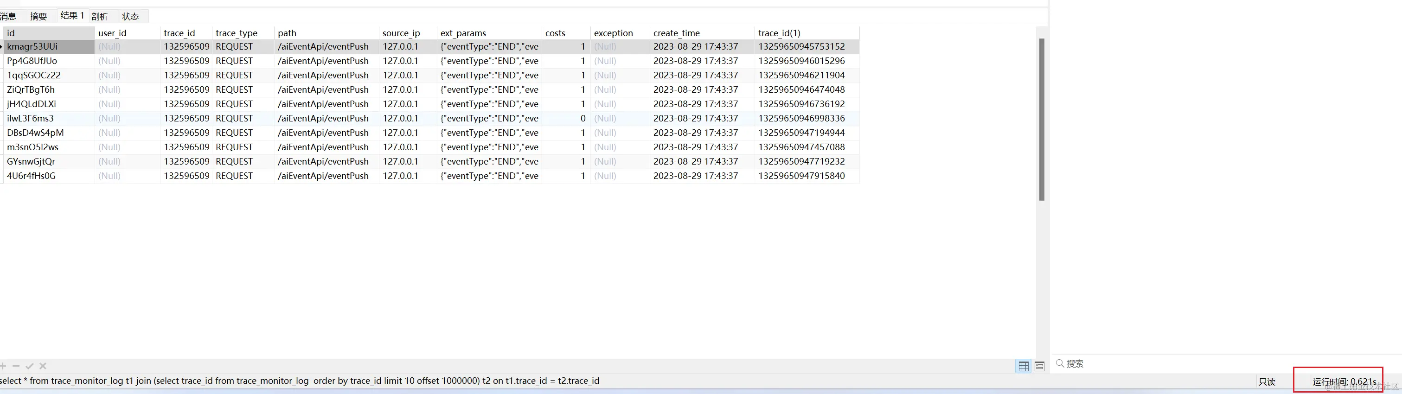This screenshot has height=394, width=1402.
Task: Select trace_id(1) value 13259650947915840
Action: pyautogui.click(x=807, y=176)
